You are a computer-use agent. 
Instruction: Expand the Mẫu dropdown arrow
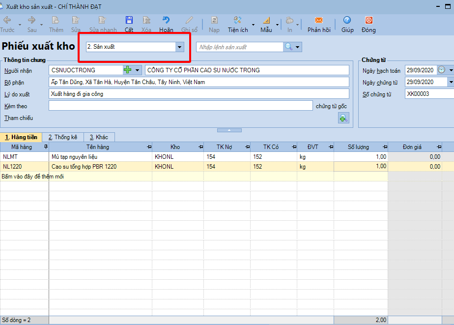click(277, 25)
